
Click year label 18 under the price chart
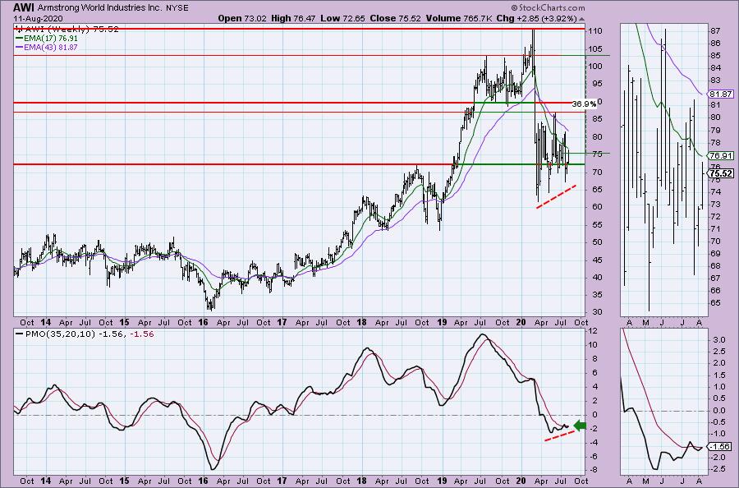pos(361,323)
